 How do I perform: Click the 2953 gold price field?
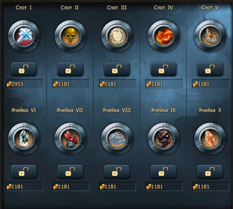click(x=25, y=84)
